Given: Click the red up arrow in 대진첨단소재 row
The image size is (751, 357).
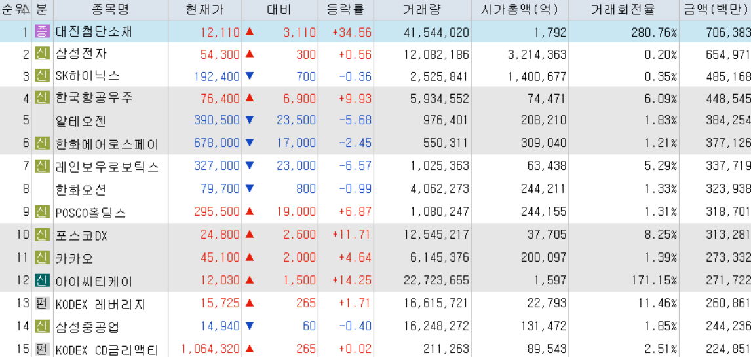Looking at the screenshot, I should [x=249, y=32].
